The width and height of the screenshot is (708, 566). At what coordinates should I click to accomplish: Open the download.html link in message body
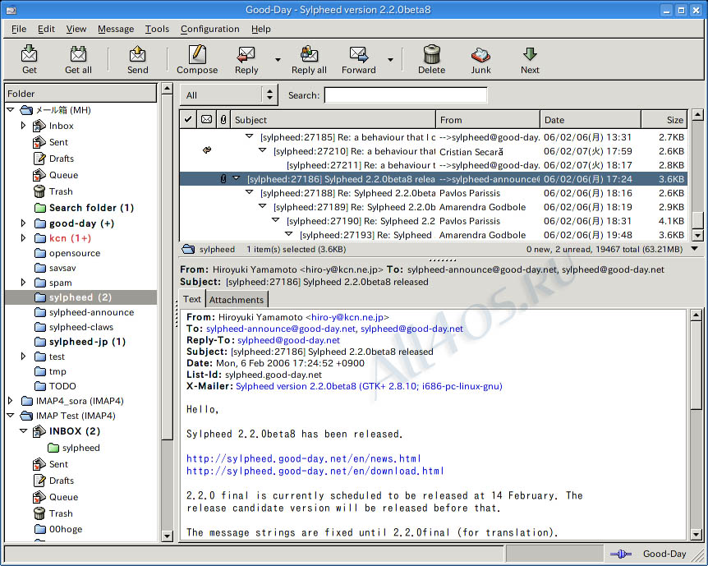[x=315, y=471]
